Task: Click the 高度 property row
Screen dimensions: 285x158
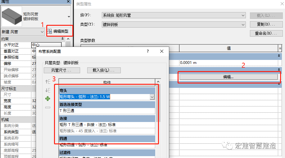Action: 18,107
